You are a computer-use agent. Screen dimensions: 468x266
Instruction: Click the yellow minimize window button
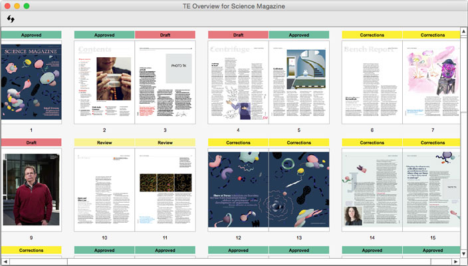(x=17, y=6)
